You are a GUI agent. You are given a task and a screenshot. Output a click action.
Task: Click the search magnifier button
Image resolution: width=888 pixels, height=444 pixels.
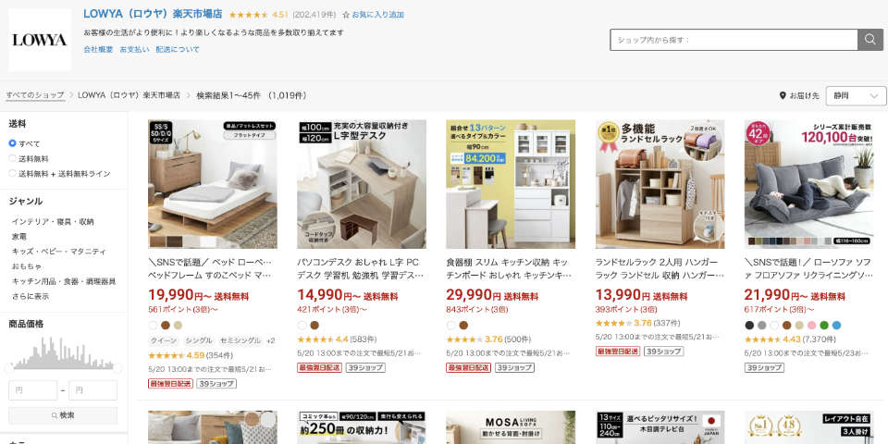(x=870, y=40)
